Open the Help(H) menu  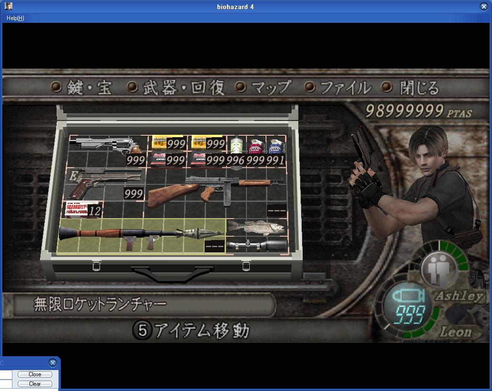[x=15, y=18]
